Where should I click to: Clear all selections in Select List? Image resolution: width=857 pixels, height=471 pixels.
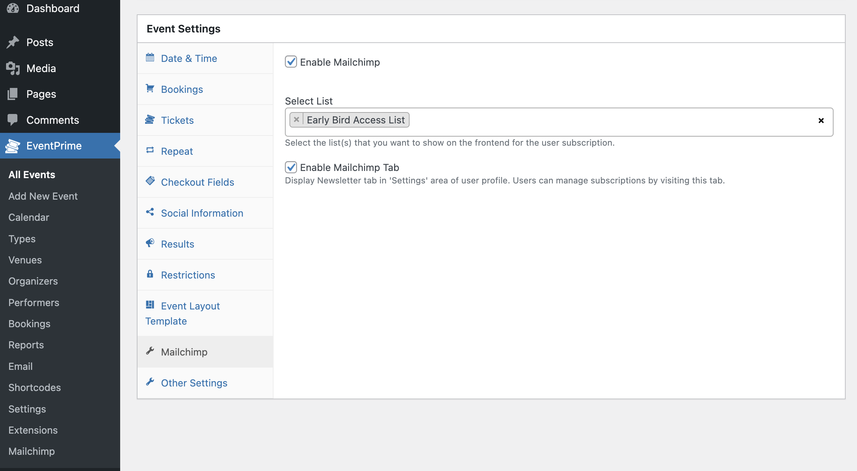821,121
